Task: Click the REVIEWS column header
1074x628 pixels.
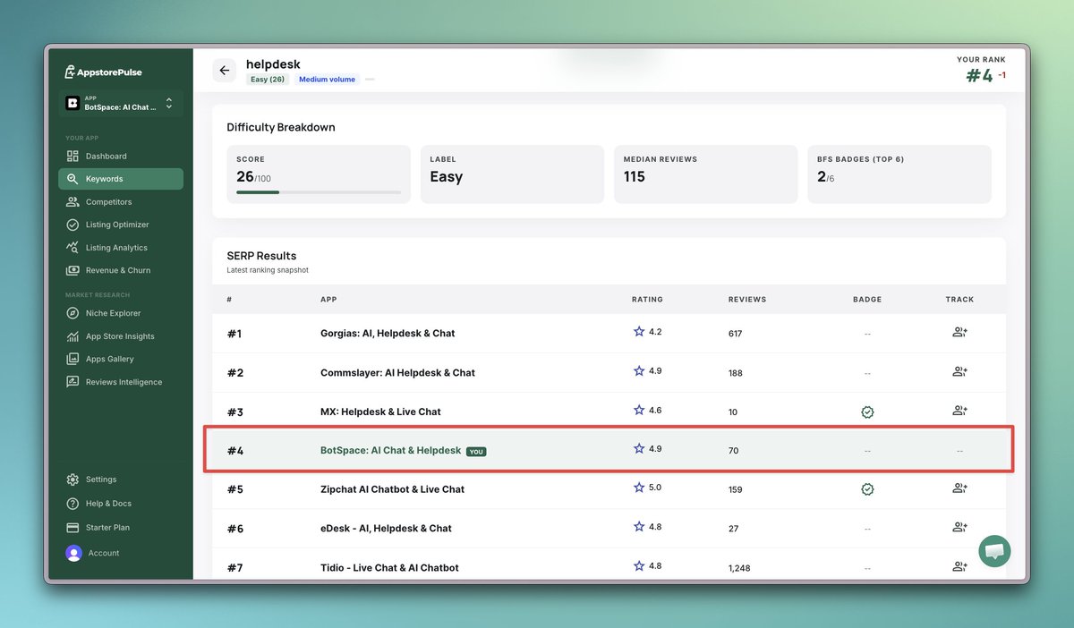Action: pyautogui.click(x=747, y=300)
